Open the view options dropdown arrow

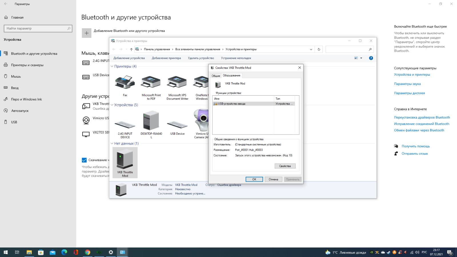point(361,58)
